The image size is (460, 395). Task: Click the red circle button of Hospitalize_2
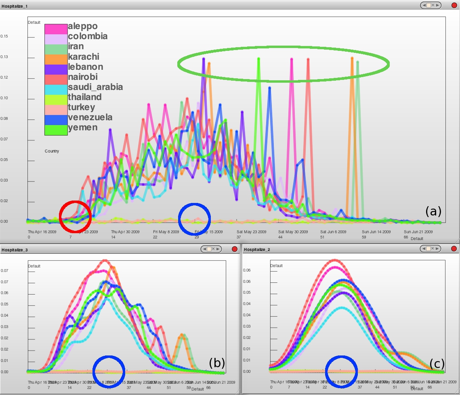pos(454,249)
